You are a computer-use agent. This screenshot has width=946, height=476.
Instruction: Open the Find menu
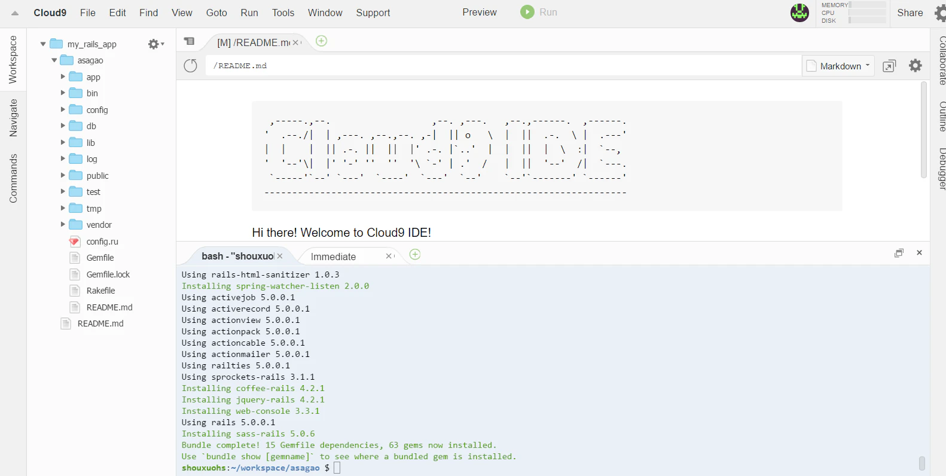(x=149, y=13)
